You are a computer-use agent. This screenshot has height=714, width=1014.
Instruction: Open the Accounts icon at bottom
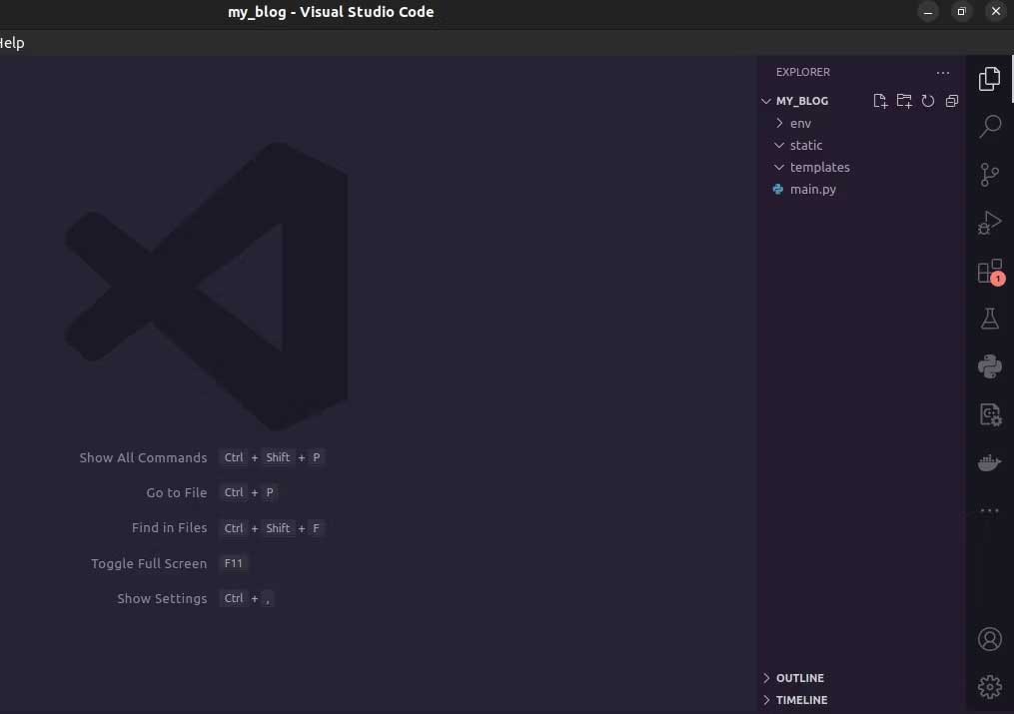(989, 638)
